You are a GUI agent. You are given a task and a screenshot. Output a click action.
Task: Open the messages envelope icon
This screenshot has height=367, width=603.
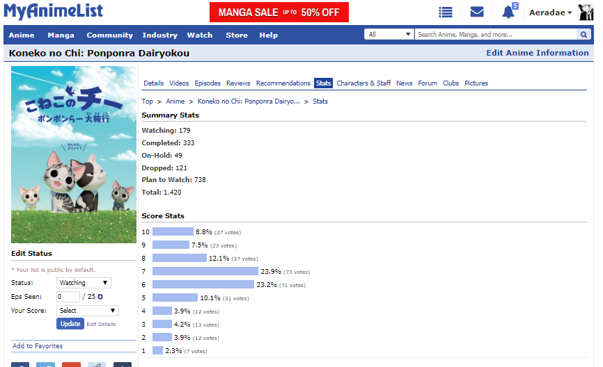click(x=477, y=13)
